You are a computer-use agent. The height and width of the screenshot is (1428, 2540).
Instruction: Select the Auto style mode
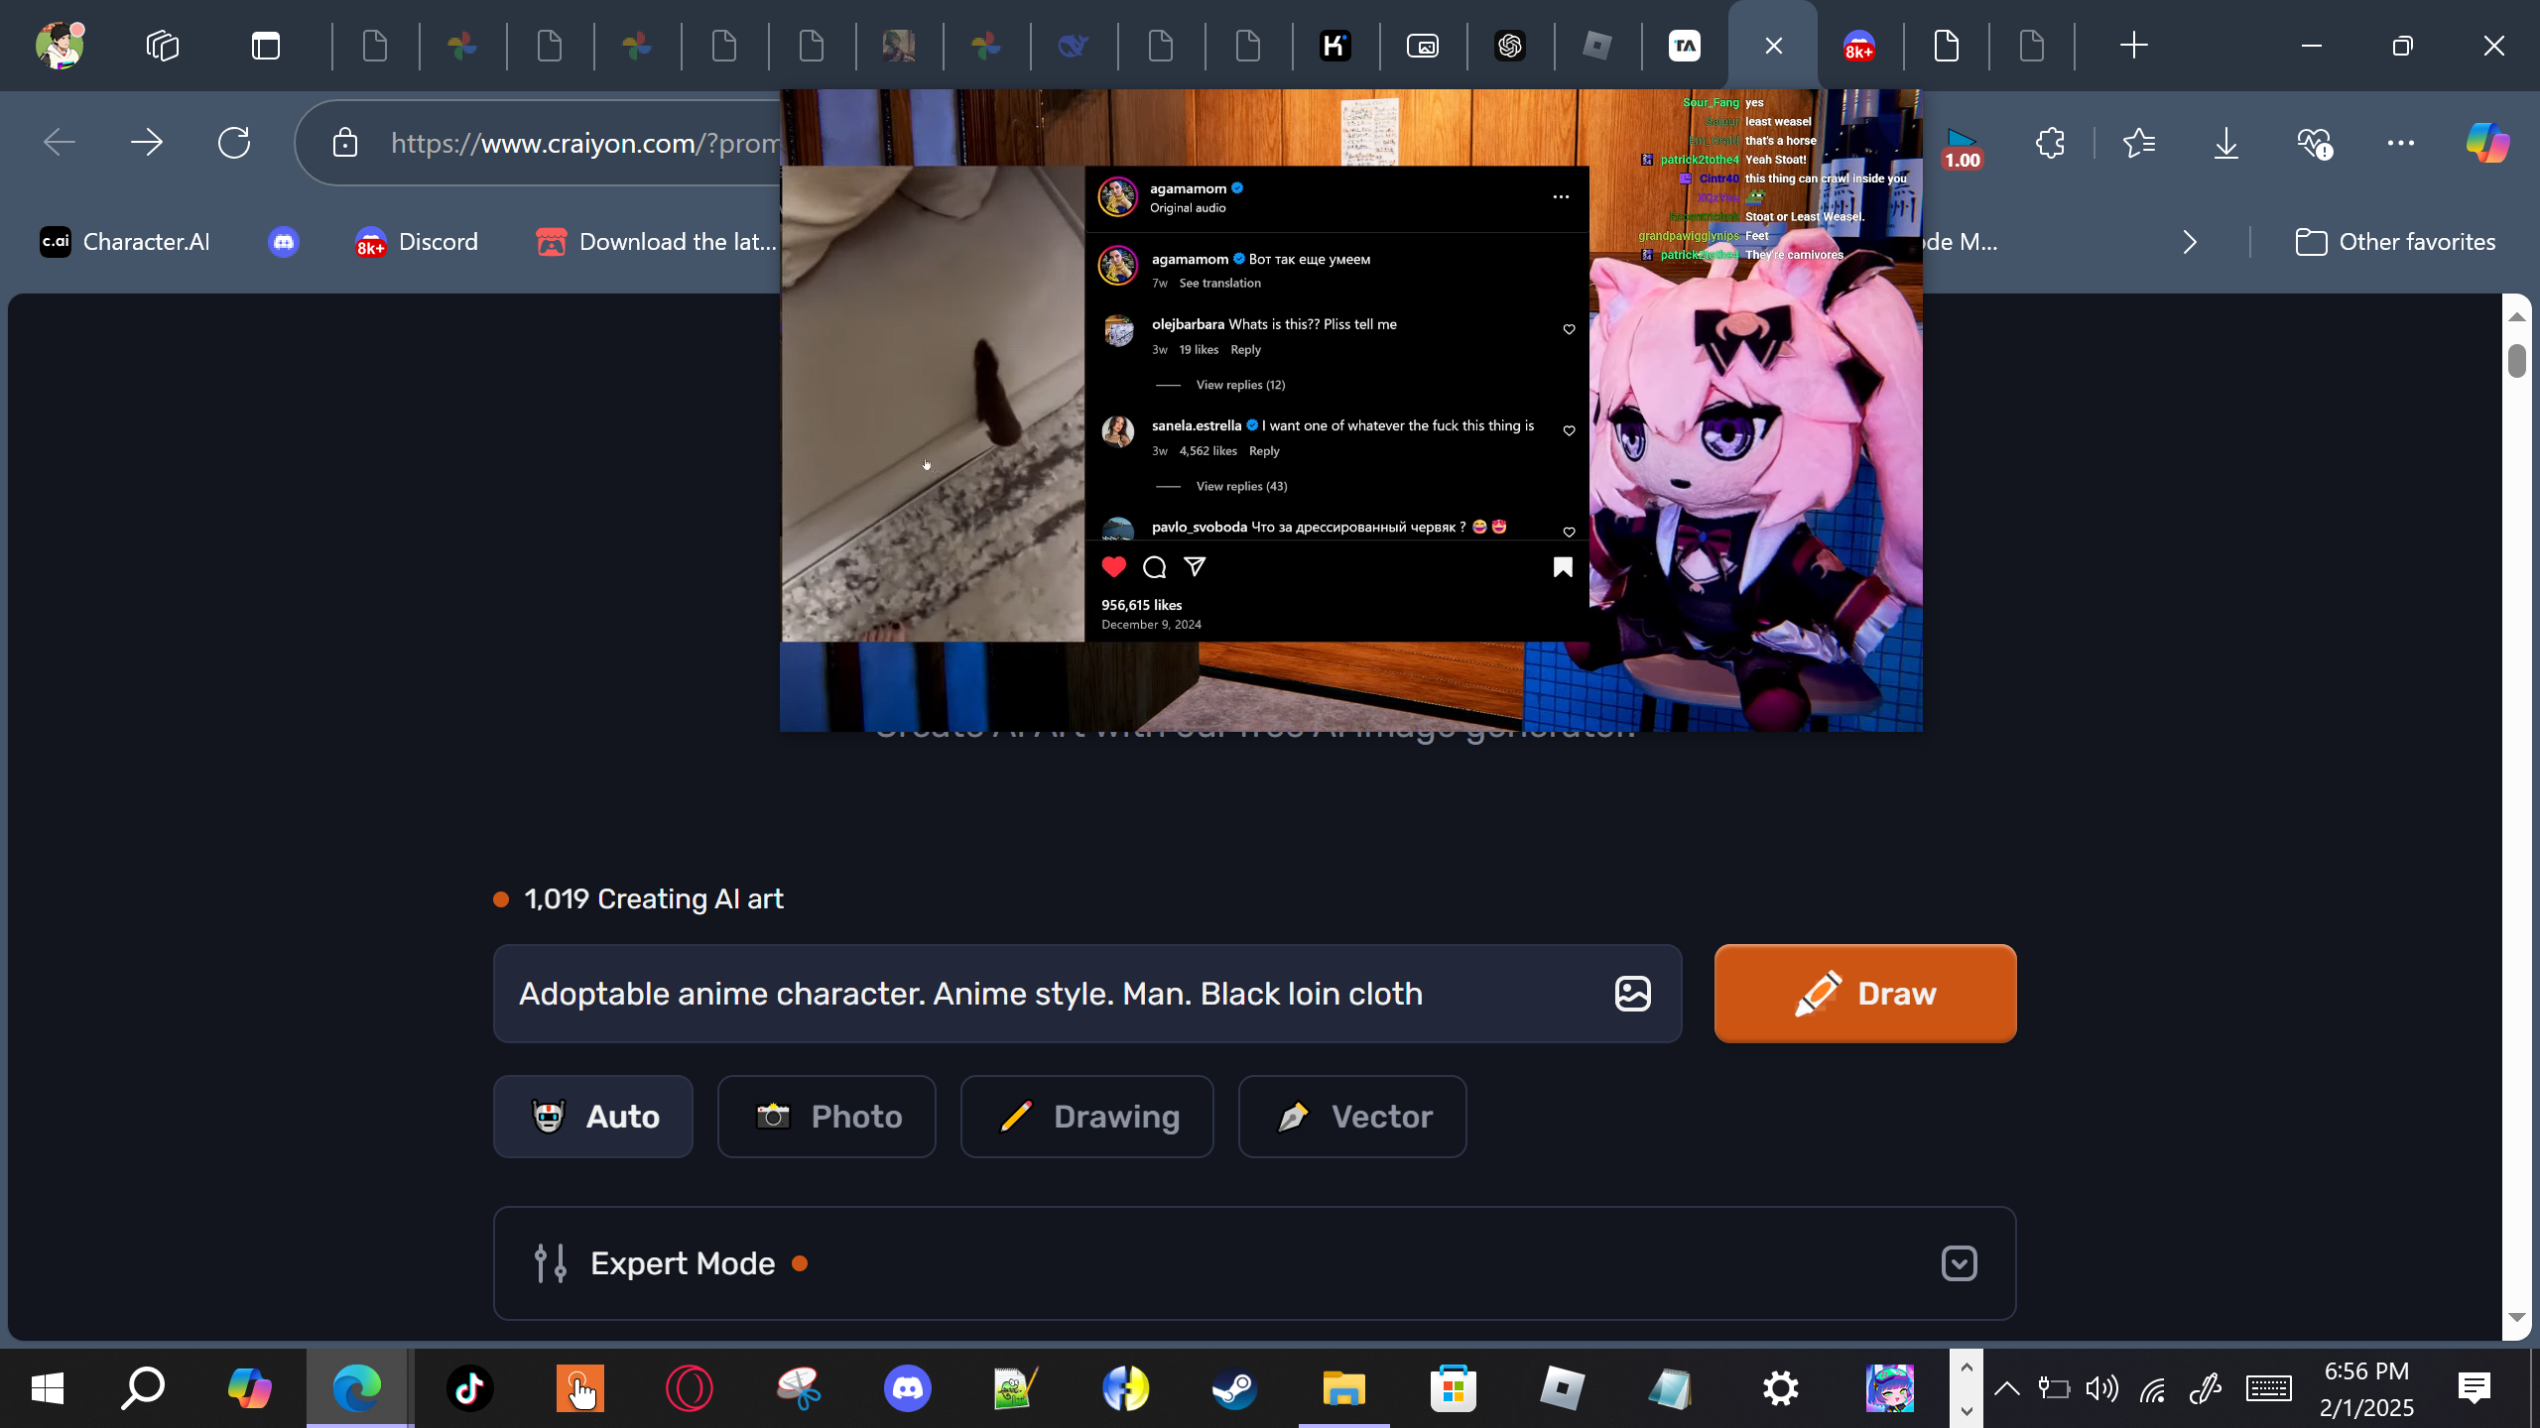tap(593, 1117)
